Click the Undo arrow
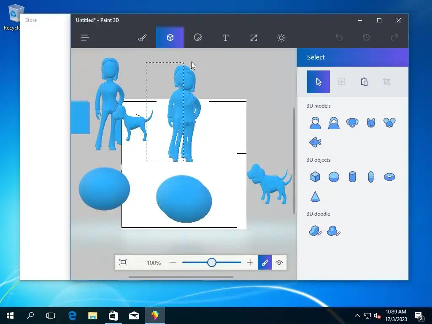This screenshot has width=432, height=324. pos(339,37)
